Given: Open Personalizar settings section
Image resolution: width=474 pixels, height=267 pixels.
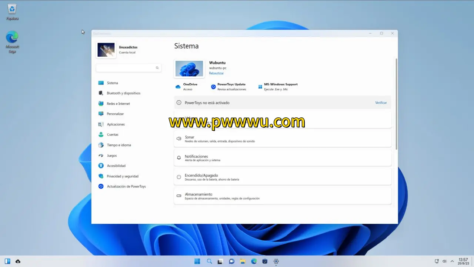Looking at the screenshot, I should pos(115,114).
